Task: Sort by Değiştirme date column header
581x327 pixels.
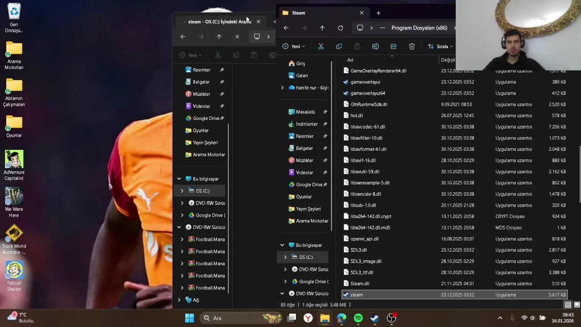Action: pos(448,60)
